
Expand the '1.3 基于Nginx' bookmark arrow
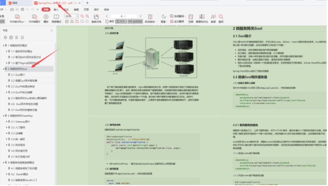pyautogui.click(x=7, y=63)
